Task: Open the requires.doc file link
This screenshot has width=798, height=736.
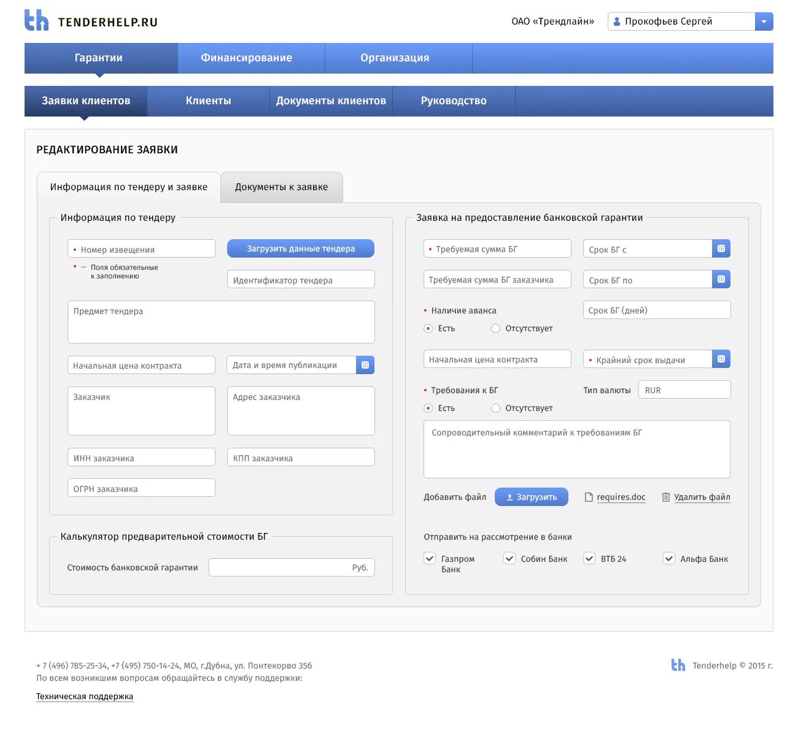Action: click(x=621, y=497)
